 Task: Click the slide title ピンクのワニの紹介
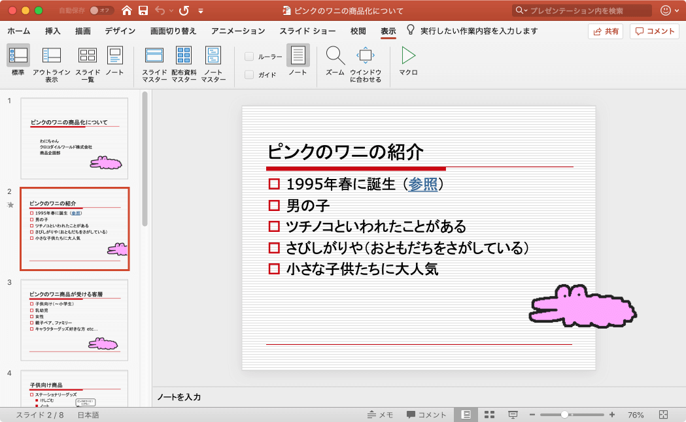click(x=345, y=152)
